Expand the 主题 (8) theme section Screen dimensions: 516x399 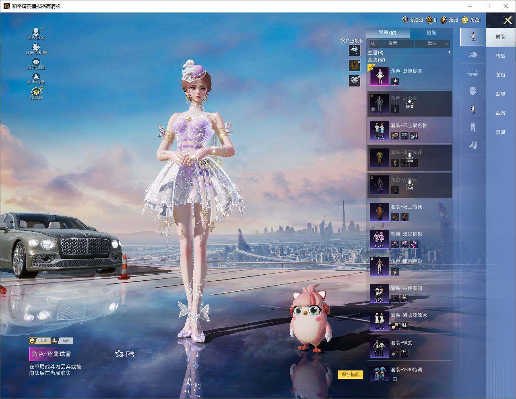click(x=409, y=53)
